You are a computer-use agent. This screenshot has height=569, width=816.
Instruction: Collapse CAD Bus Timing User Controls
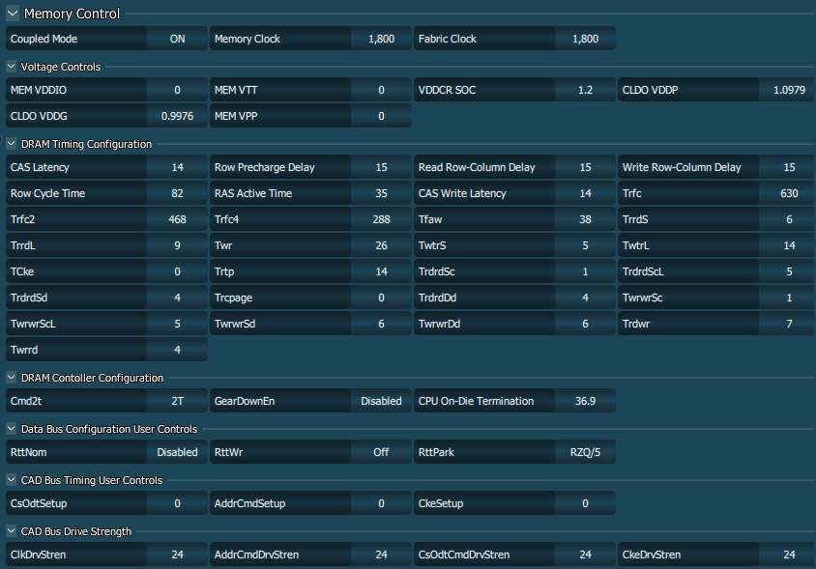[x=13, y=480]
